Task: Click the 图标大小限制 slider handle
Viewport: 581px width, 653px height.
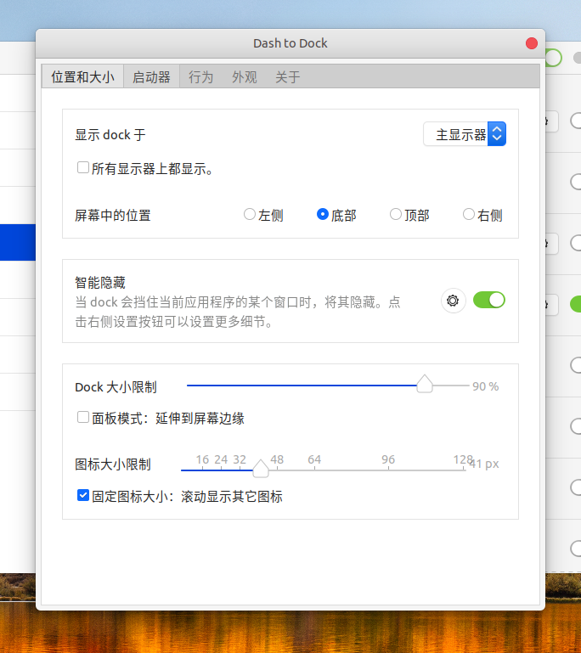Action: pyautogui.click(x=261, y=469)
